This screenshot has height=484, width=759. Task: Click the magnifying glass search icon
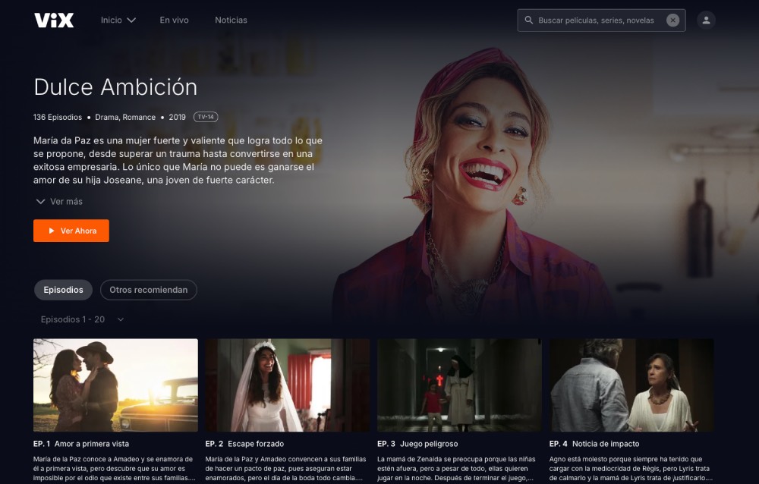[528, 20]
